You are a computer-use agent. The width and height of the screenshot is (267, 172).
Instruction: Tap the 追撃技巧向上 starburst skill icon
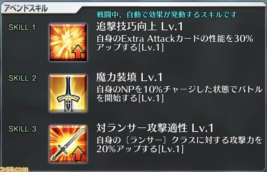pos(68,43)
